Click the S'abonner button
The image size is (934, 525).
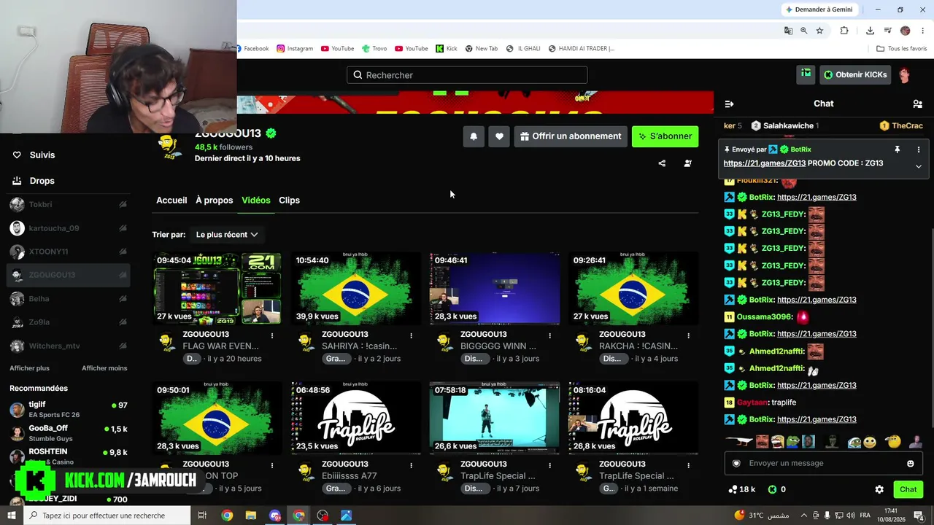click(665, 136)
